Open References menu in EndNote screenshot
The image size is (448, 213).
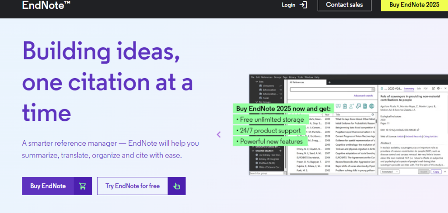266,77
